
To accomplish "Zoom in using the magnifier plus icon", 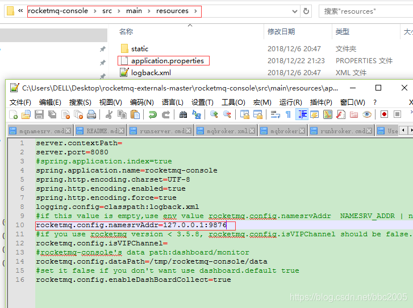I will [x=214, y=115].
